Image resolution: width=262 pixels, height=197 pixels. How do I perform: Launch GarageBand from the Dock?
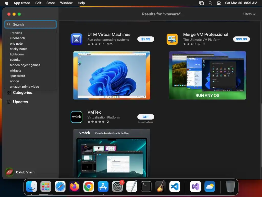160,186
